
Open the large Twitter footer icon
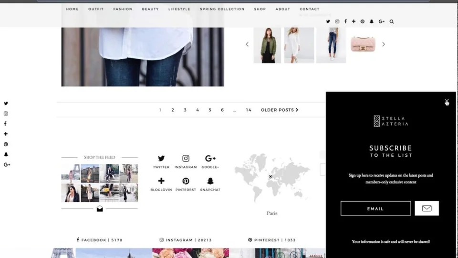tap(161, 158)
